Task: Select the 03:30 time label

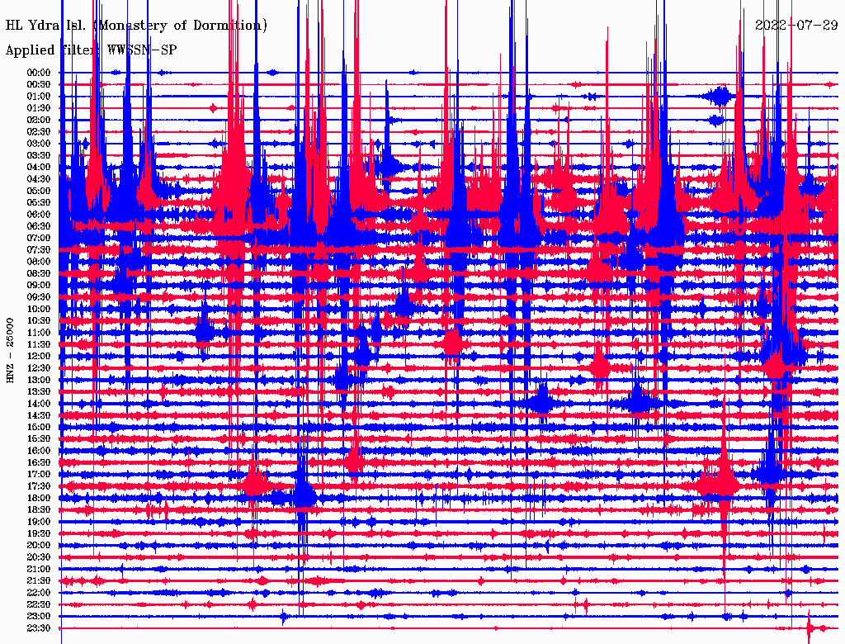Action: pos(38,156)
